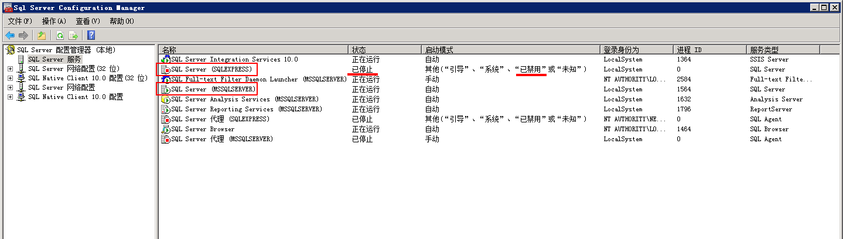
Task: Click the SQL Browser service type cell
Action: pyautogui.click(x=769, y=129)
